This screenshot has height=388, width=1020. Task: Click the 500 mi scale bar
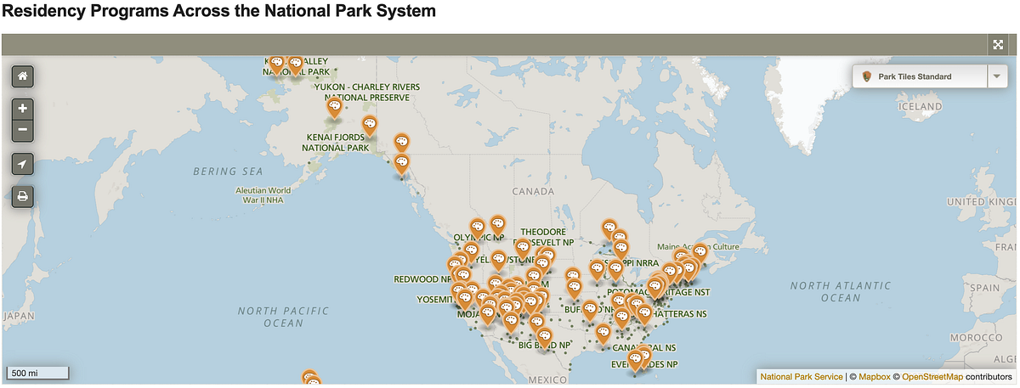[x=37, y=373]
